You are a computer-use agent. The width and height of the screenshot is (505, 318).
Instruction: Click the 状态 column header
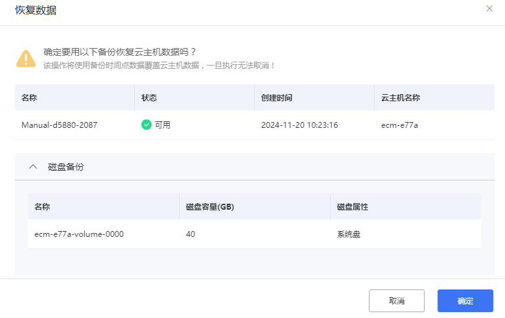(149, 98)
